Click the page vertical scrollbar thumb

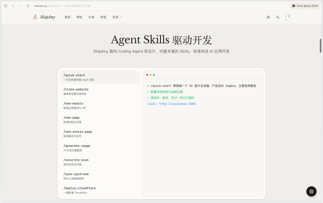(320, 46)
